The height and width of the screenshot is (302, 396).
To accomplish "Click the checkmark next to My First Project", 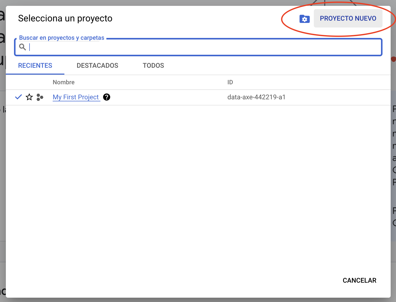I will 18,97.
